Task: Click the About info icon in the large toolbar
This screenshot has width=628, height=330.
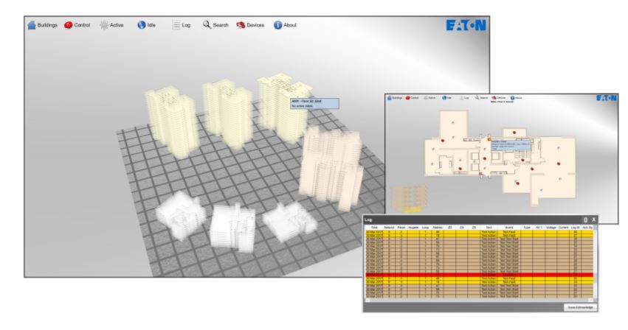Action: [x=278, y=25]
